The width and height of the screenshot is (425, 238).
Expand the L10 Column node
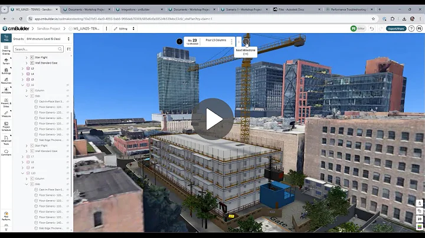(27, 178)
